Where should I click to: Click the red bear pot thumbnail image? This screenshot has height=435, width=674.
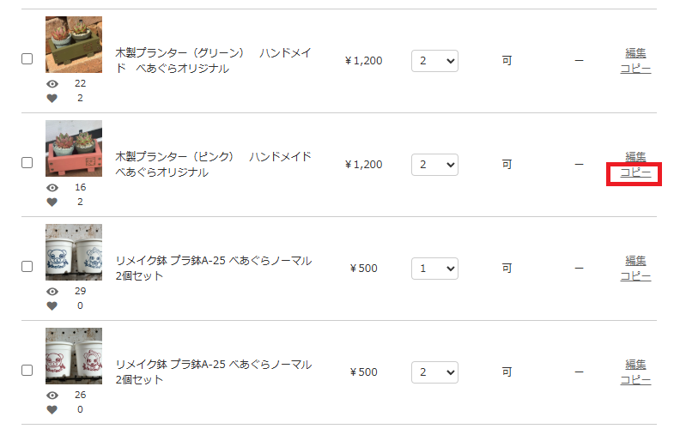(74, 356)
